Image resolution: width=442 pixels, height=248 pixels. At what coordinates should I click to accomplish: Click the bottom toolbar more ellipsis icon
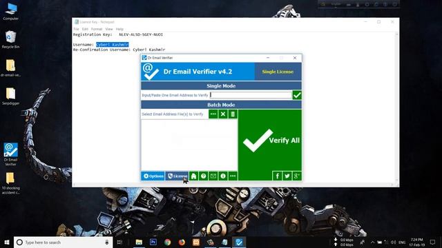233,176
